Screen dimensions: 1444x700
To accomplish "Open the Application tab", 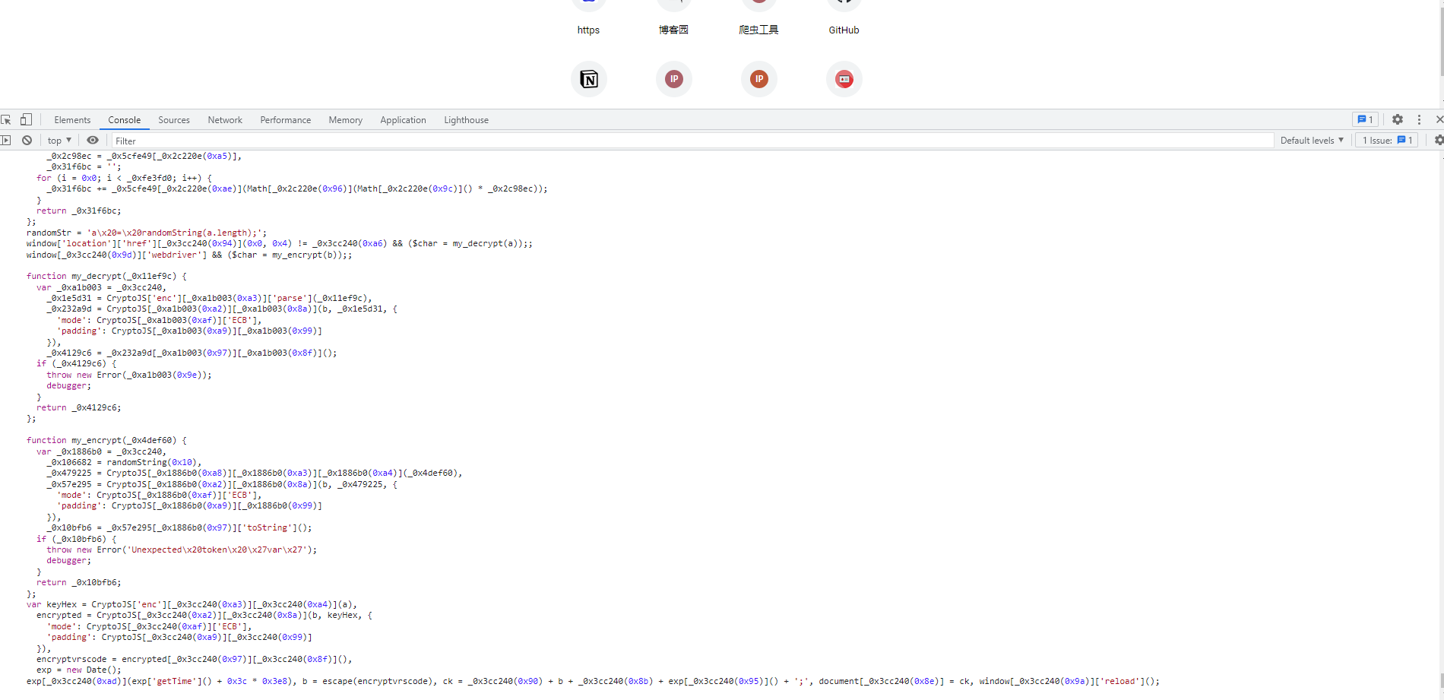I will [x=404, y=120].
